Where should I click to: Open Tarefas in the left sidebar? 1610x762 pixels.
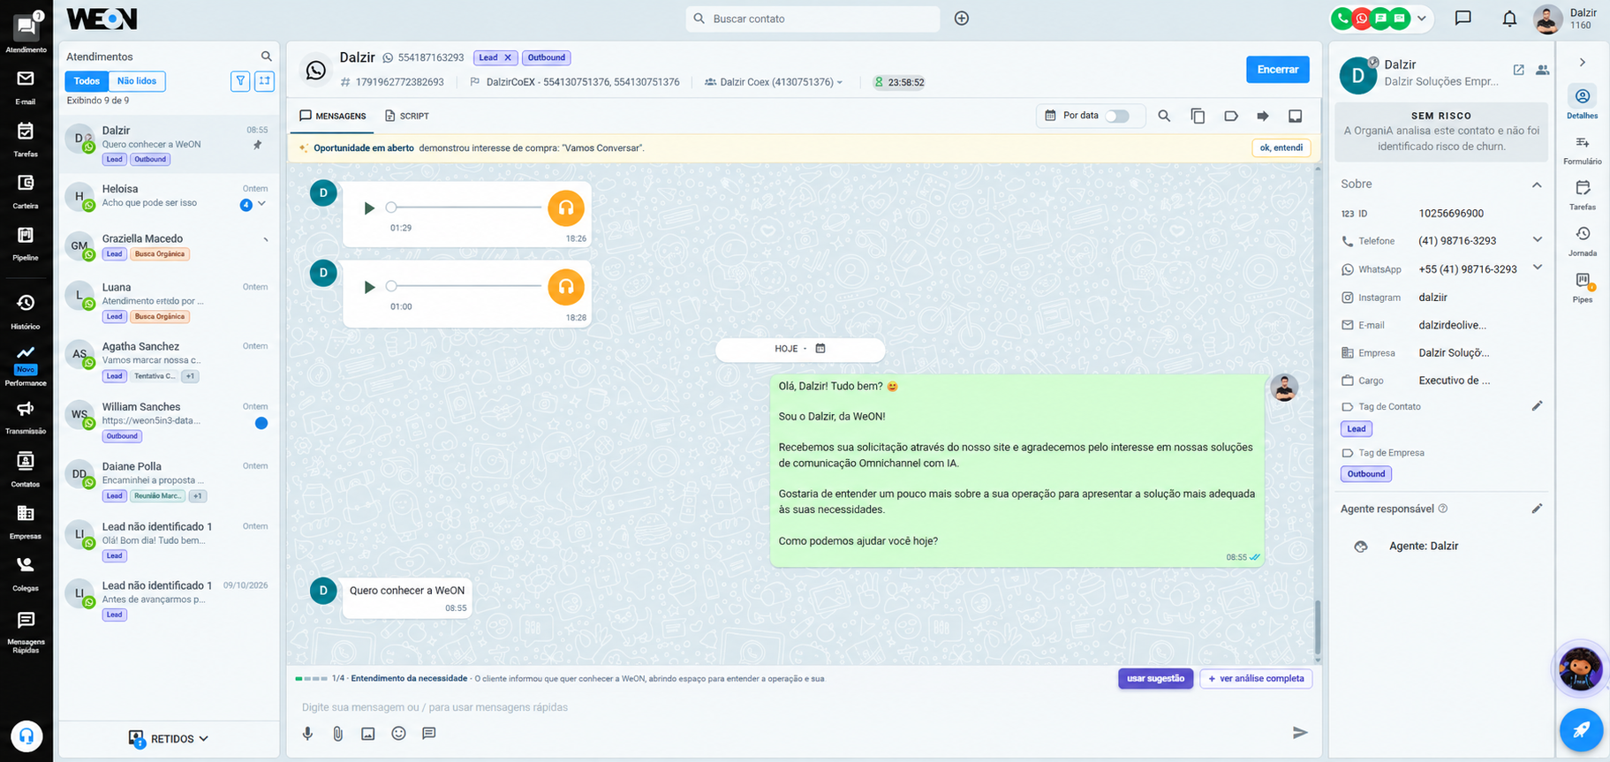tap(26, 140)
